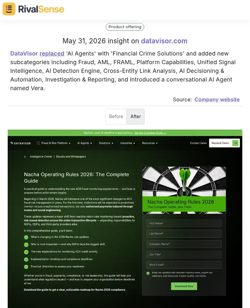This screenshot has height=308, width=250.
Task: Switch to the Before view
Action: coord(116,116)
